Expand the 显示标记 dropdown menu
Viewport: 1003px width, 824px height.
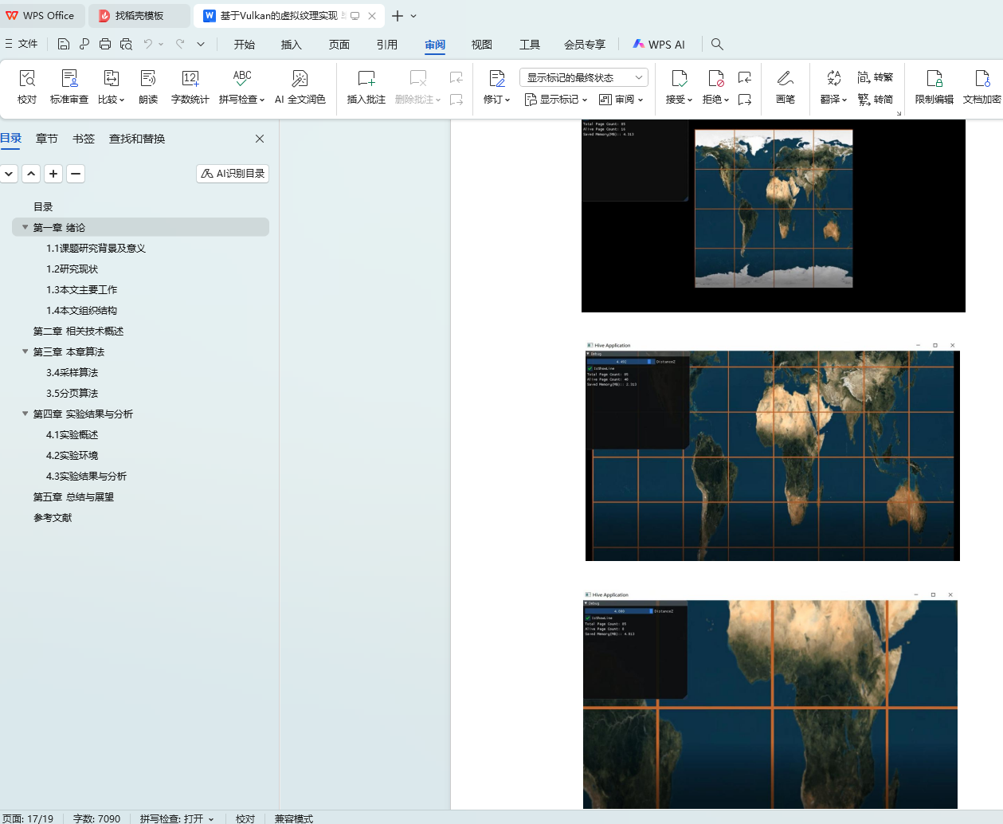point(556,100)
